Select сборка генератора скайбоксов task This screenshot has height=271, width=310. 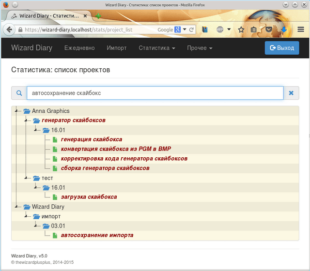(x=105, y=168)
